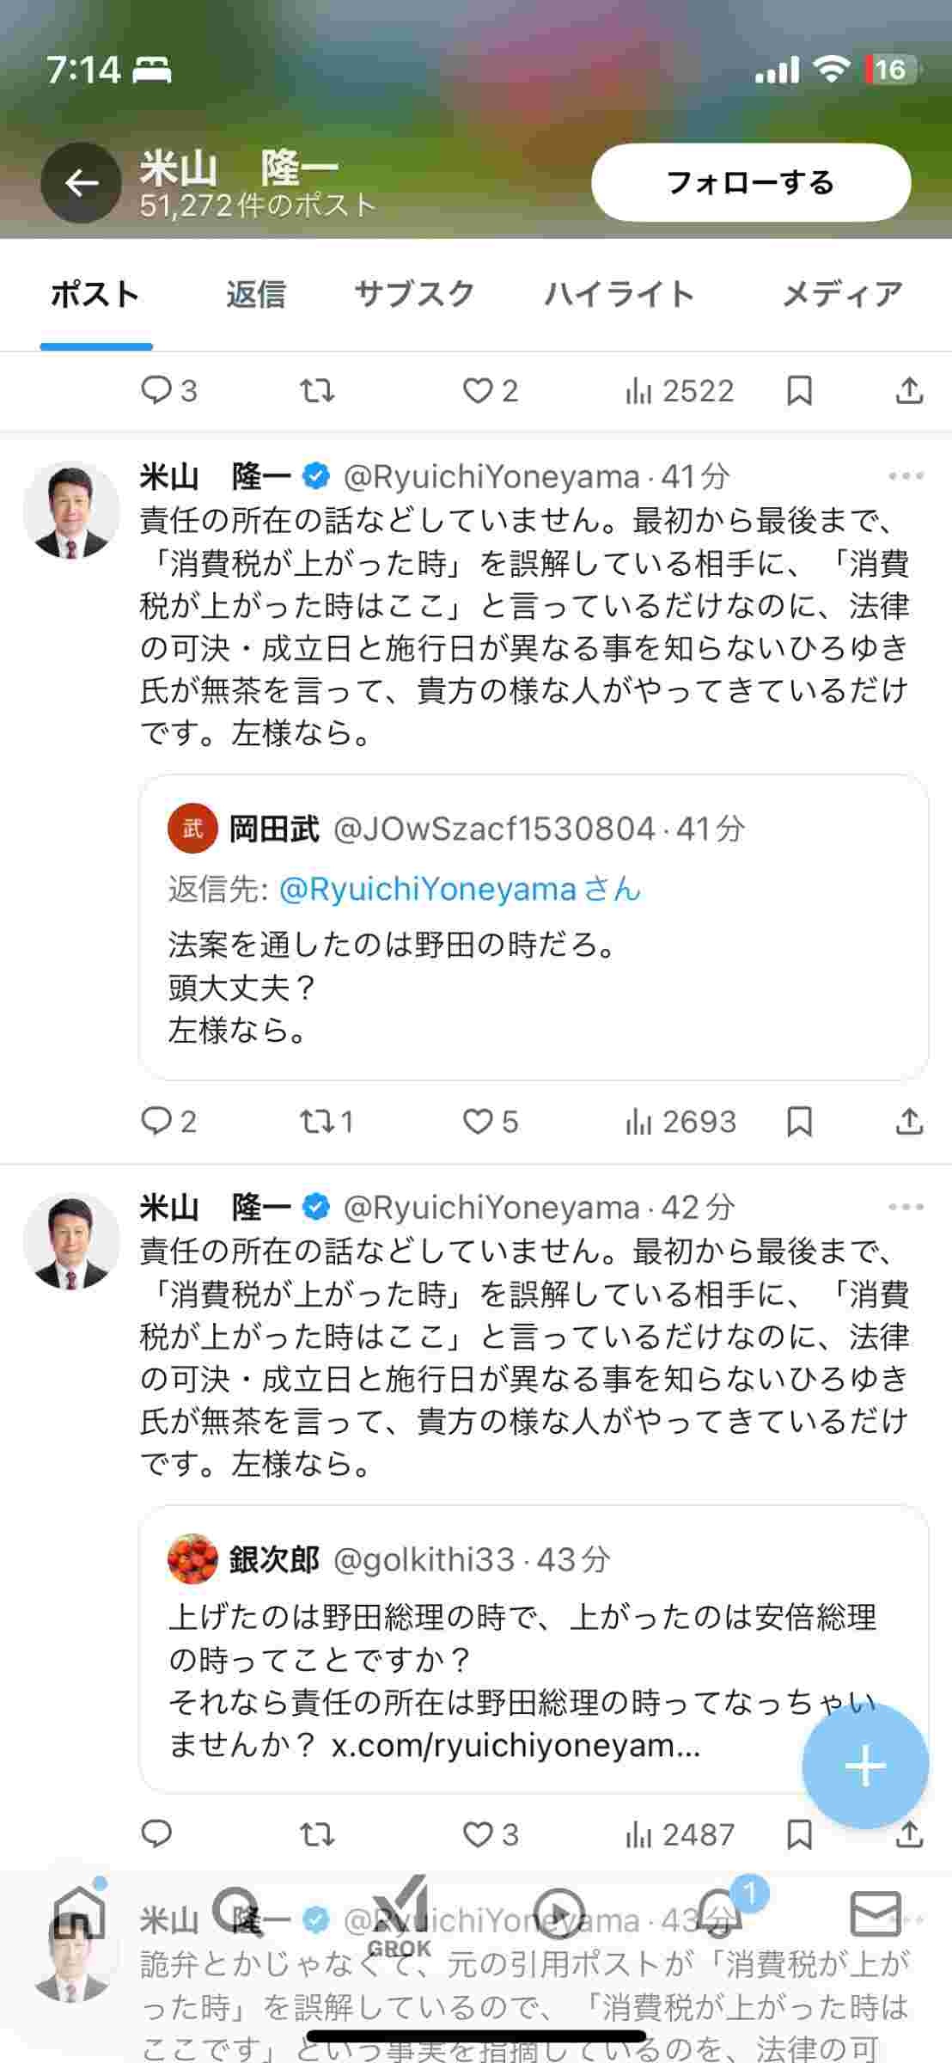View analytics showing 2522 views

679,392
